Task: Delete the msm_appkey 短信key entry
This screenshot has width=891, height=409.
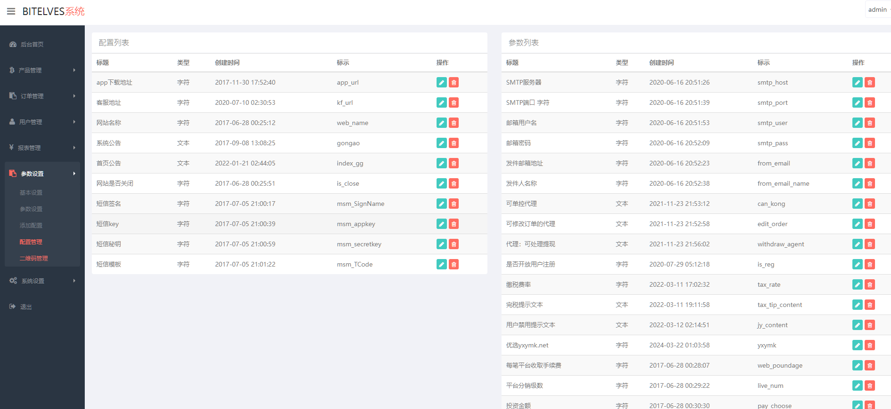Action: tap(454, 224)
